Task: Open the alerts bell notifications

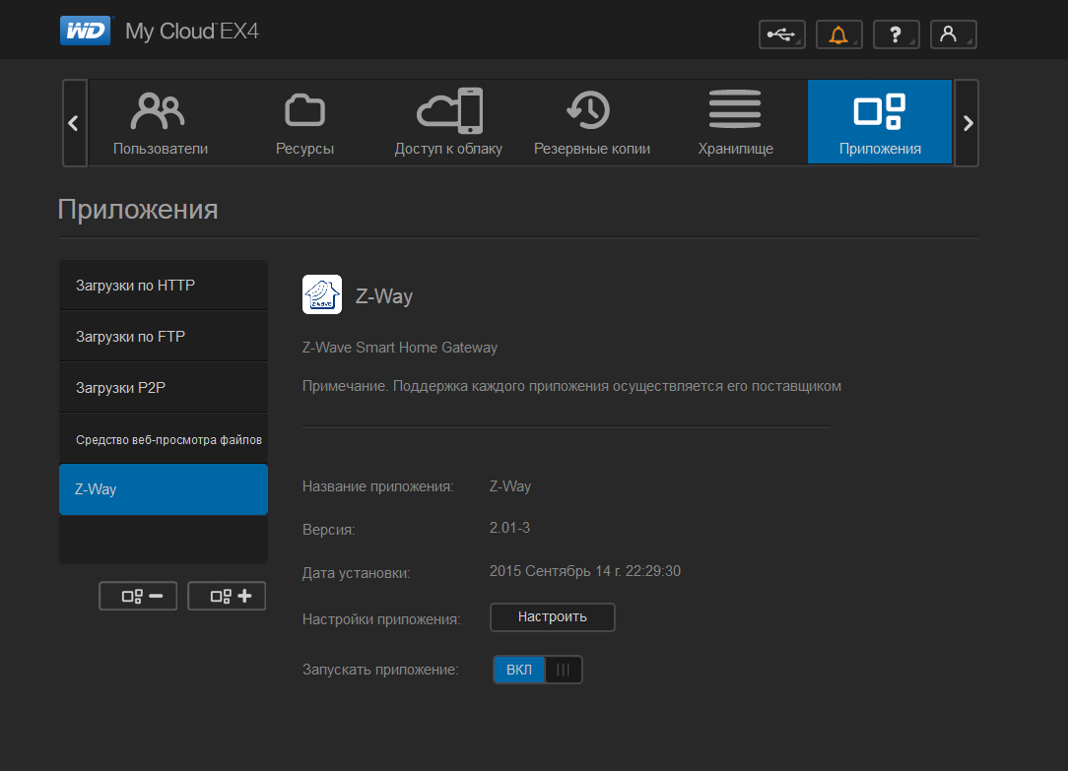Action: tap(839, 34)
